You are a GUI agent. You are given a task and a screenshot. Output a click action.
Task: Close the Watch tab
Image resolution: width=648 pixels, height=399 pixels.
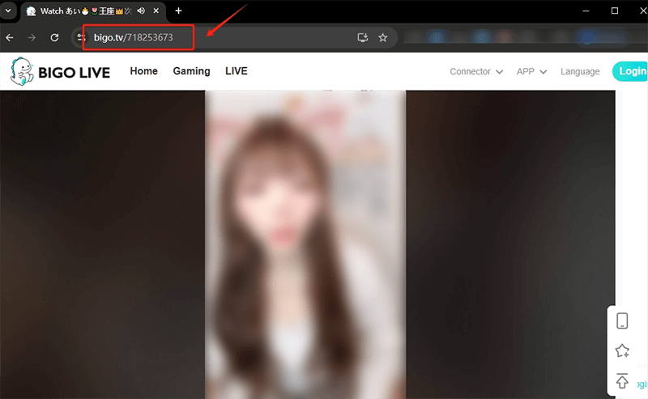156,11
